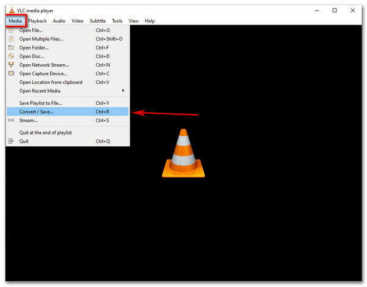The height and width of the screenshot is (287, 367).
Task: Select Open Disc... entry
Action: [68, 56]
